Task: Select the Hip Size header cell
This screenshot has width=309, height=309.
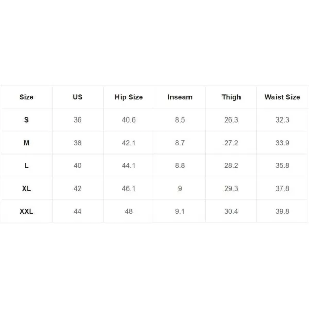Action: coord(129,97)
